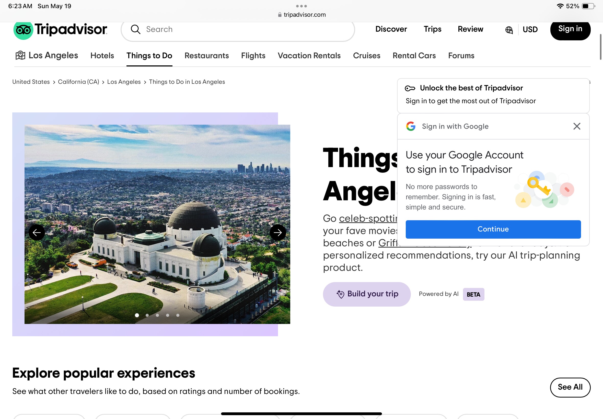Show previous carousel photo arrow

pos(37,232)
